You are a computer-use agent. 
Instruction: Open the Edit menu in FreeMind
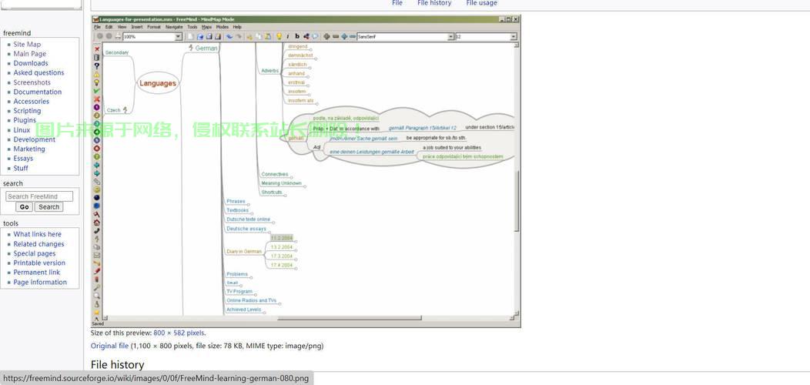[x=109, y=27]
